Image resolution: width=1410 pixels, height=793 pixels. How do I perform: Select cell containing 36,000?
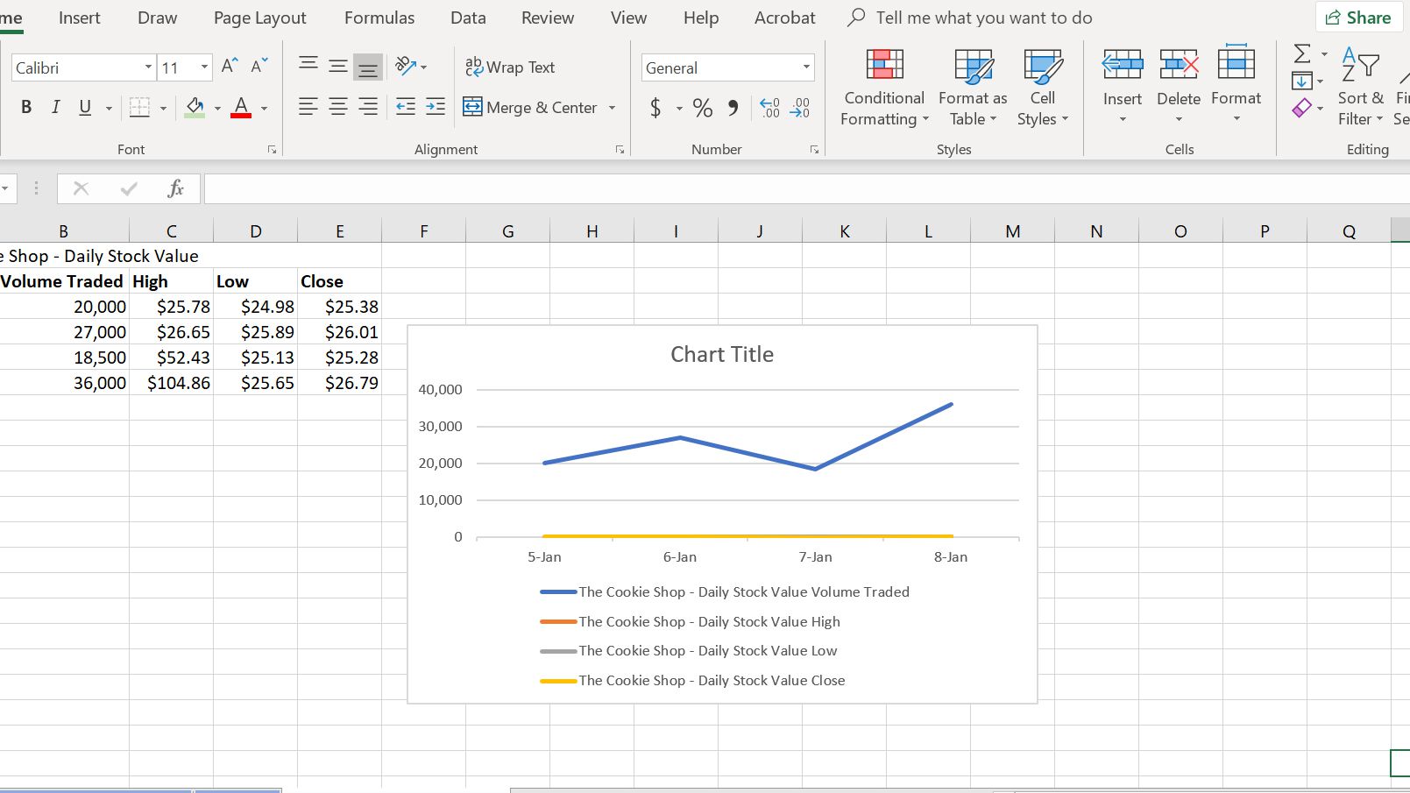[x=64, y=383]
